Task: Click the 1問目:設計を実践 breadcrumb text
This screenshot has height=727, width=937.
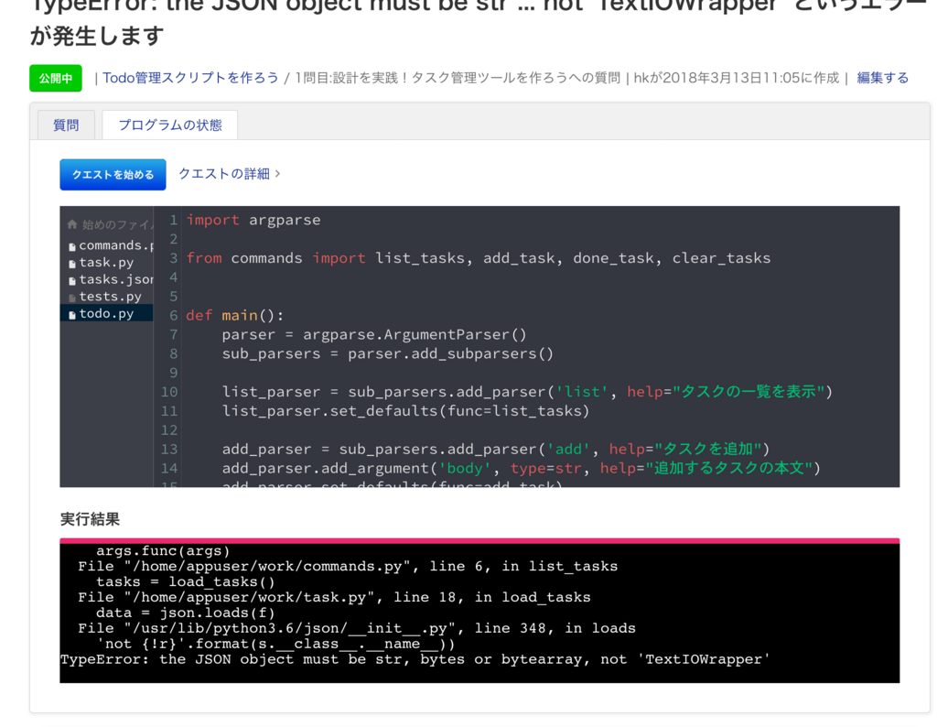Action: click(x=458, y=78)
